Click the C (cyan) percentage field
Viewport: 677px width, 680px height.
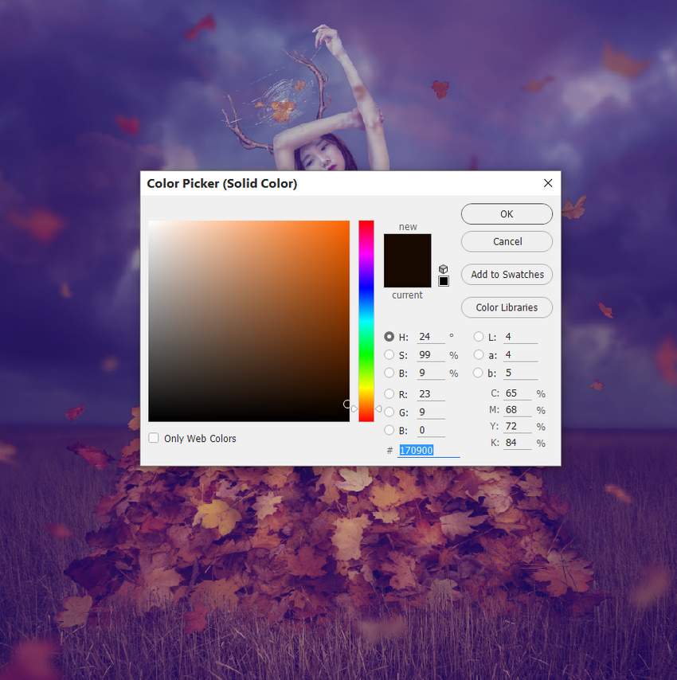(x=517, y=393)
